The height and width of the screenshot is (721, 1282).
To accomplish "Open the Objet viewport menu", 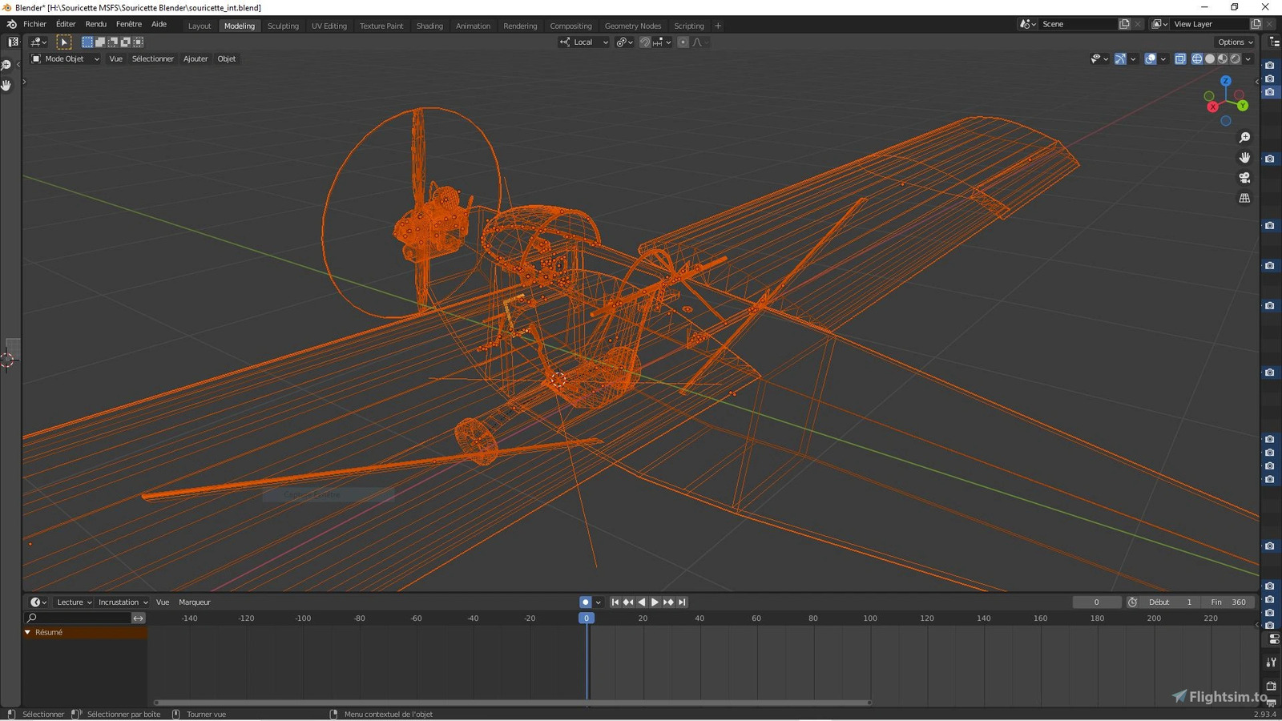I will click(227, 58).
